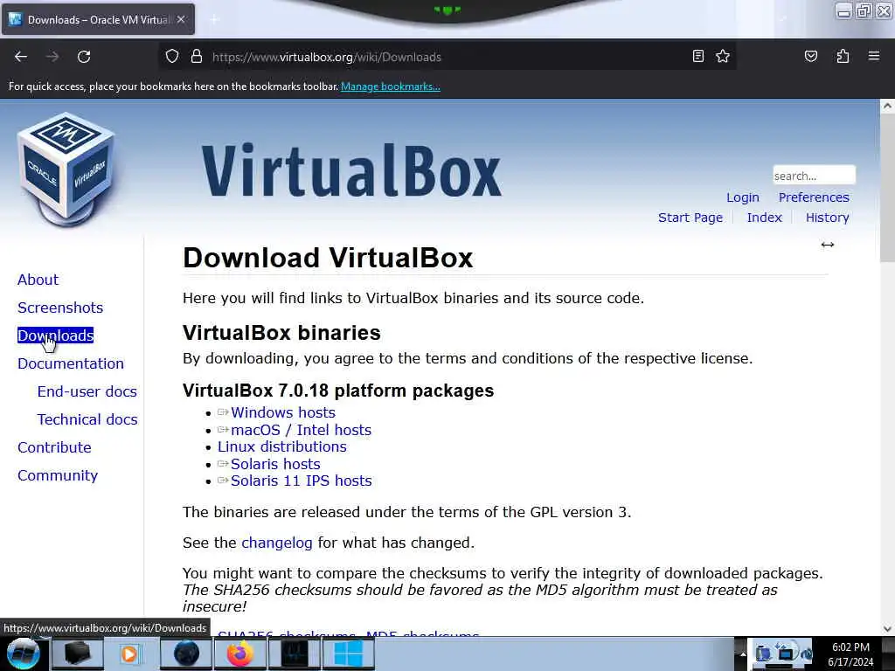Click the VirtualBox 7.0.18 platform packages heading
The image size is (895, 671).
tap(338, 391)
